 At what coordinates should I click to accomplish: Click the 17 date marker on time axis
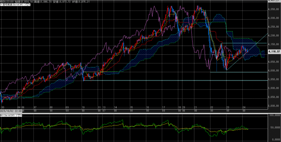pyautogui.click(x=164, y=108)
